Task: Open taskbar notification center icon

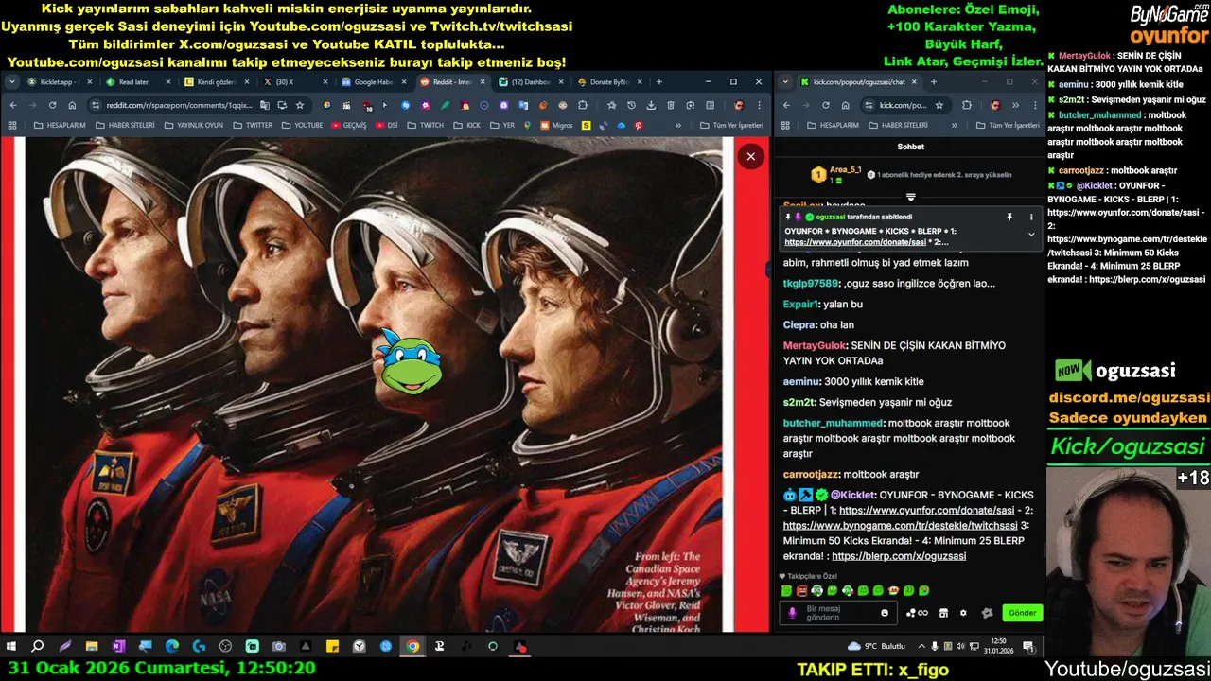Action: [1028, 646]
